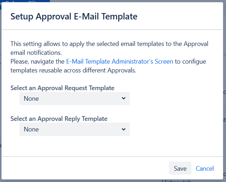This screenshot has width=226, height=182.
Task: Cancel the template setup dialog
Action: click(205, 168)
